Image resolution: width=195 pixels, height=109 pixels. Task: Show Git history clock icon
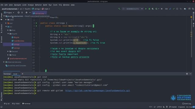pos(177,9)
